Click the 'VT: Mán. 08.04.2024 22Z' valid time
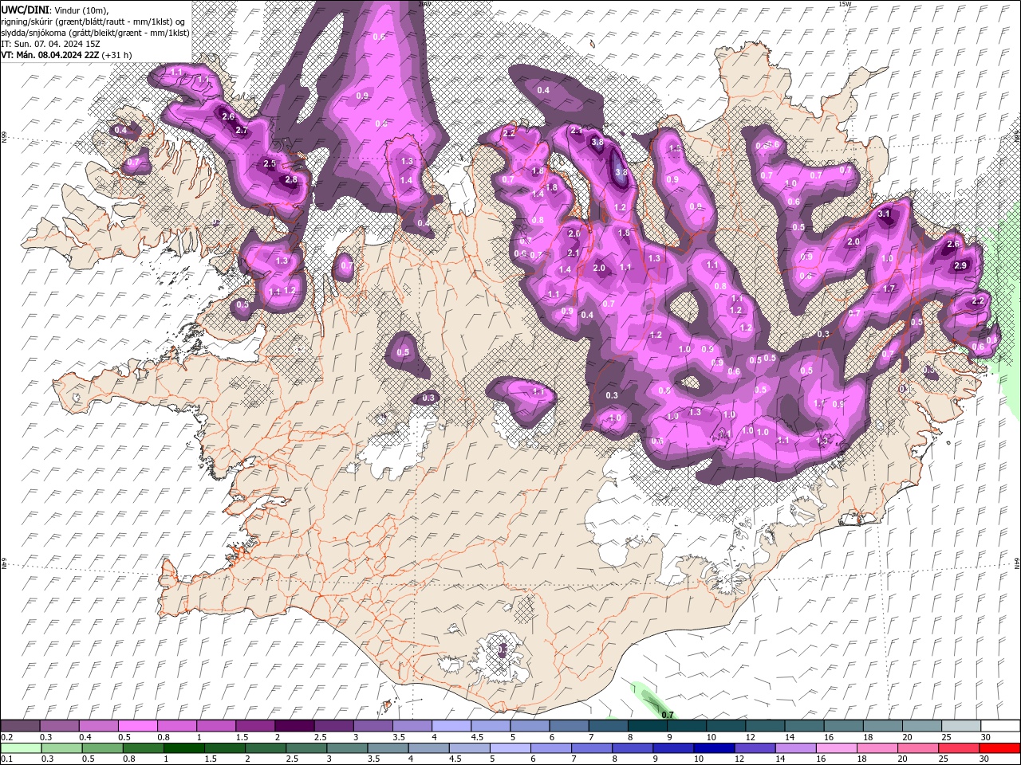Viewport: 1021px width, 765px height. click(50, 54)
